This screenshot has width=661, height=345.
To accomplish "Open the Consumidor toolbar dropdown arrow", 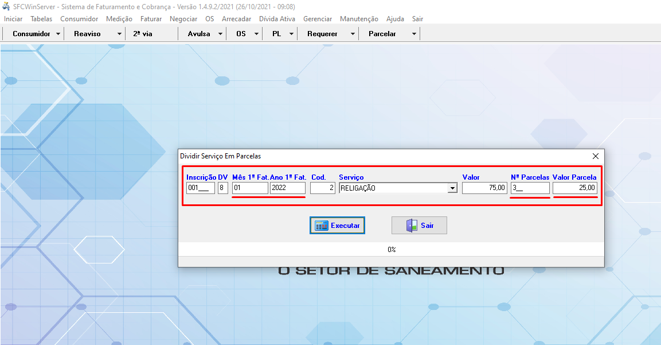I will tap(58, 34).
